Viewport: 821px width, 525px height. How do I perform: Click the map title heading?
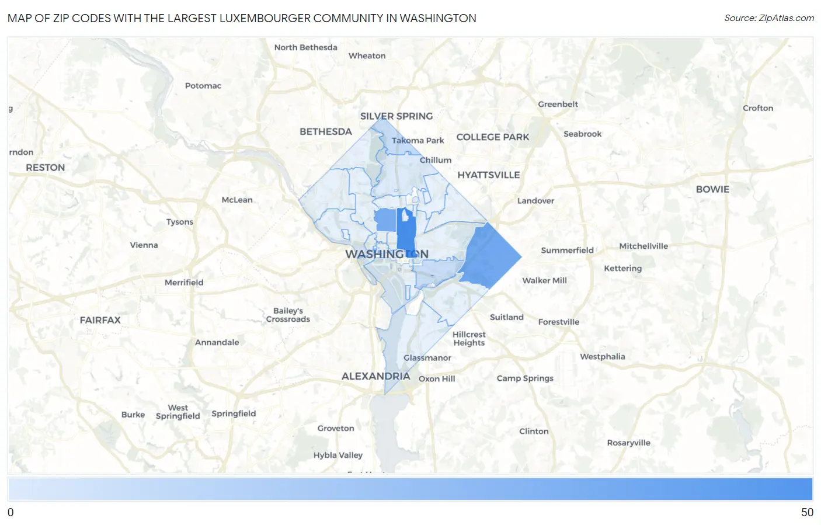242,18
